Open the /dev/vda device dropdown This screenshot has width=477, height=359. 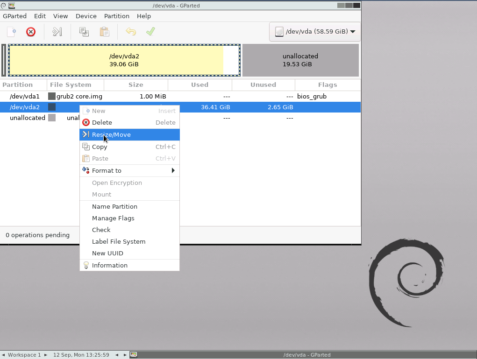tap(314, 31)
